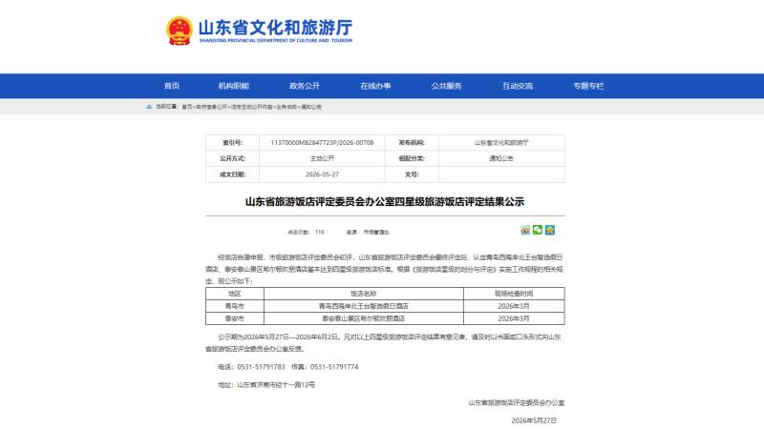The height and width of the screenshot is (429, 764).
Task: Select the click count 116
Action: tap(320, 232)
